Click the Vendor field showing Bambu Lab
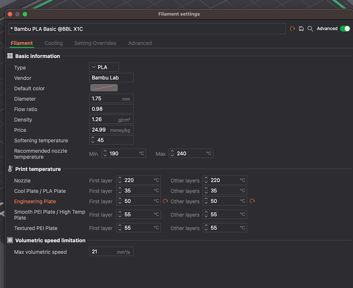353x288 pixels. (111, 78)
